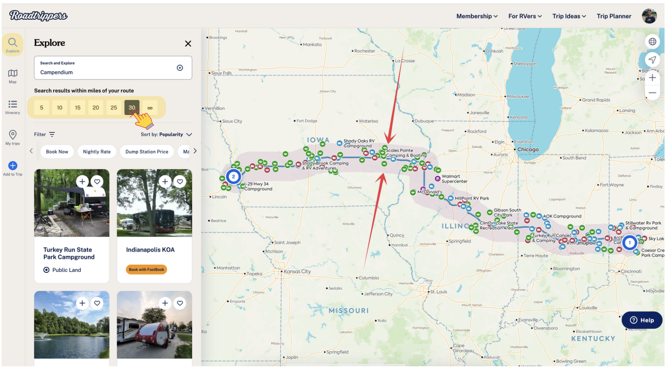The width and height of the screenshot is (669, 371).
Task: Apply the Dump Station Price filter
Action: (147, 152)
